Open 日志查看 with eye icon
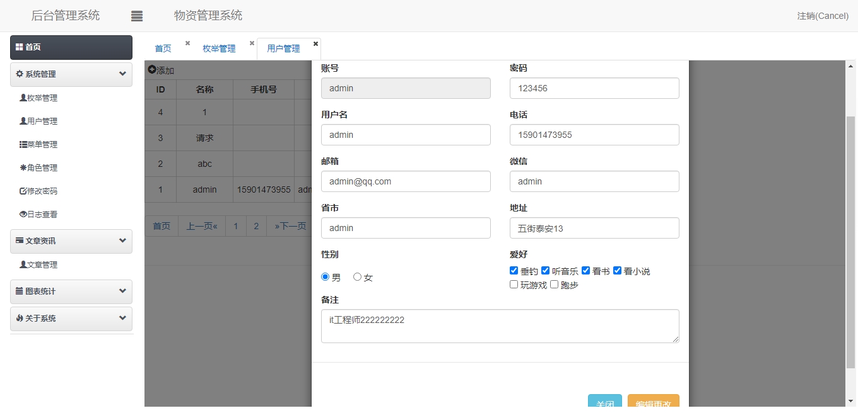 click(x=38, y=214)
